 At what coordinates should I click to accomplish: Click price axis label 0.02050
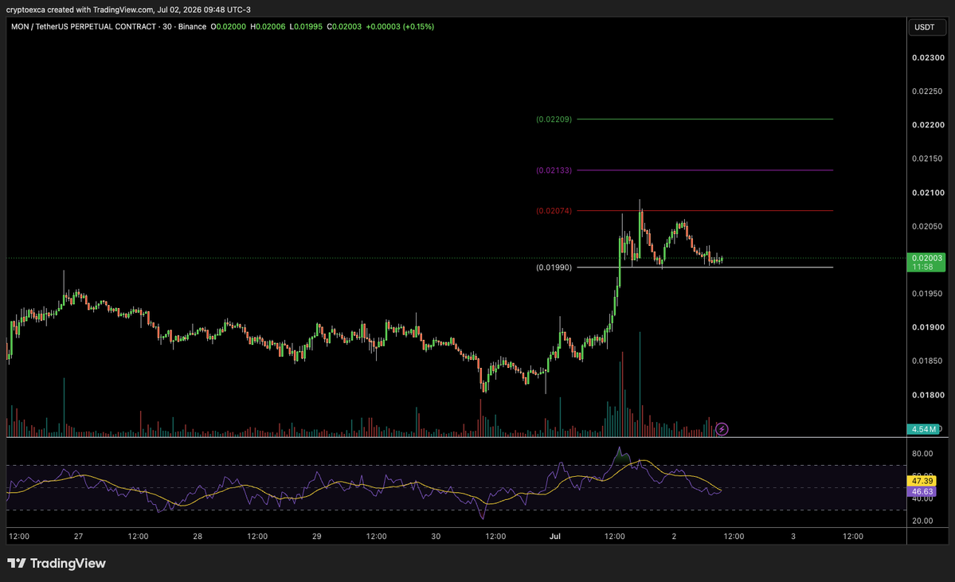pyautogui.click(x=928, y=226)
